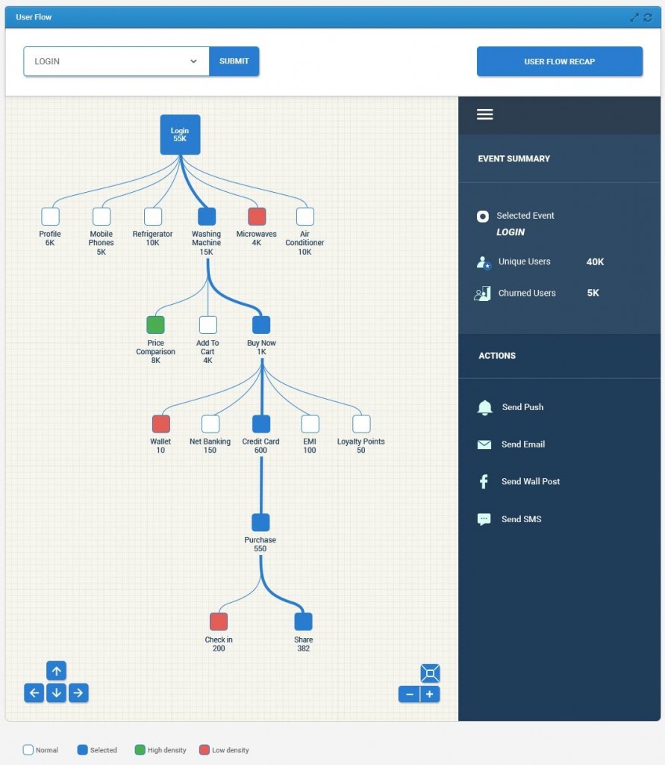Choose the Send Email action
The width and height of the screenshot is (665, 765).
point(522,445)
